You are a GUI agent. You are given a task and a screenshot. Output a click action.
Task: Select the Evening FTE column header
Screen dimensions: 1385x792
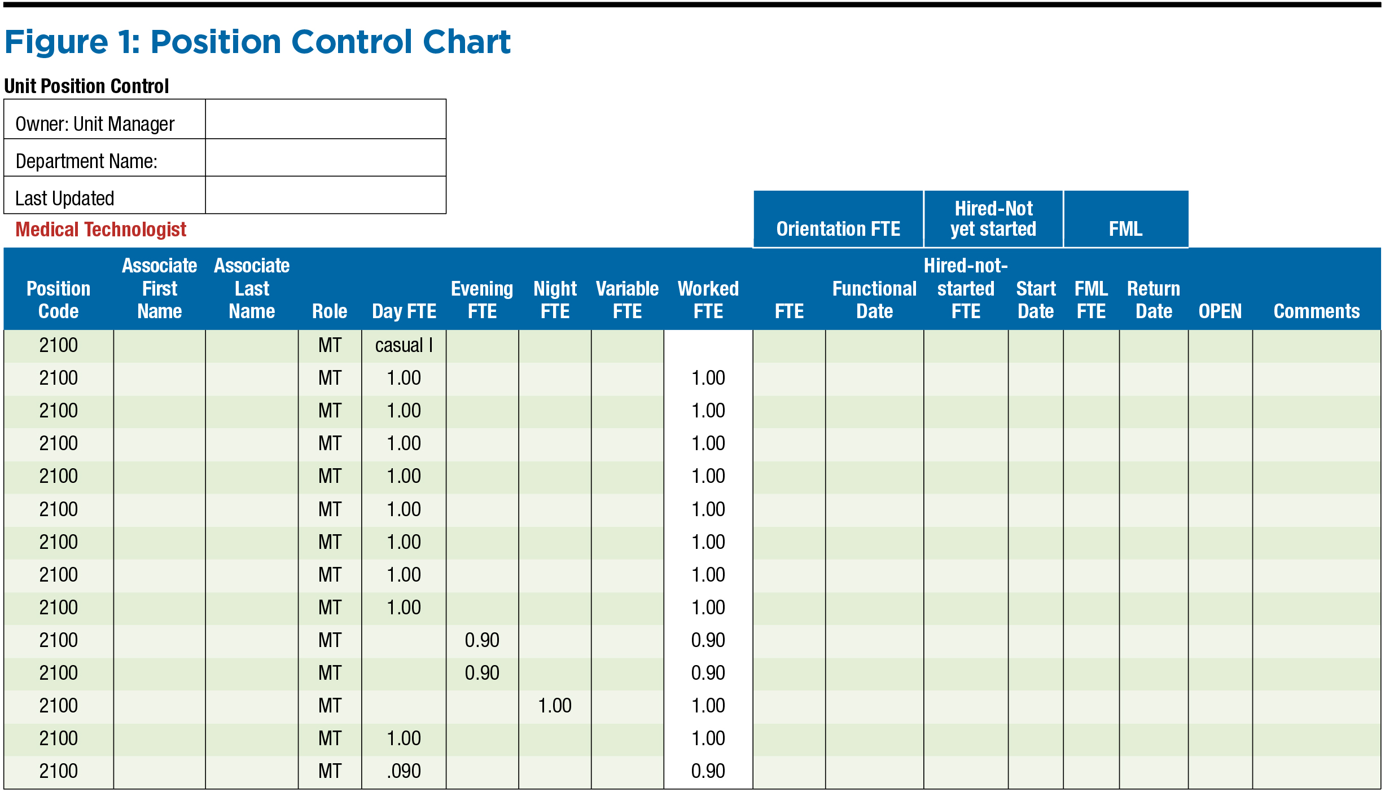[482, 300]
